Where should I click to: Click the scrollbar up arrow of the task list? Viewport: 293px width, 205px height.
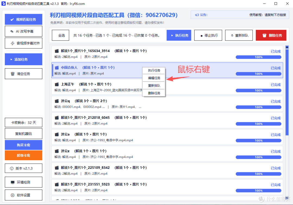click(287, 47)
